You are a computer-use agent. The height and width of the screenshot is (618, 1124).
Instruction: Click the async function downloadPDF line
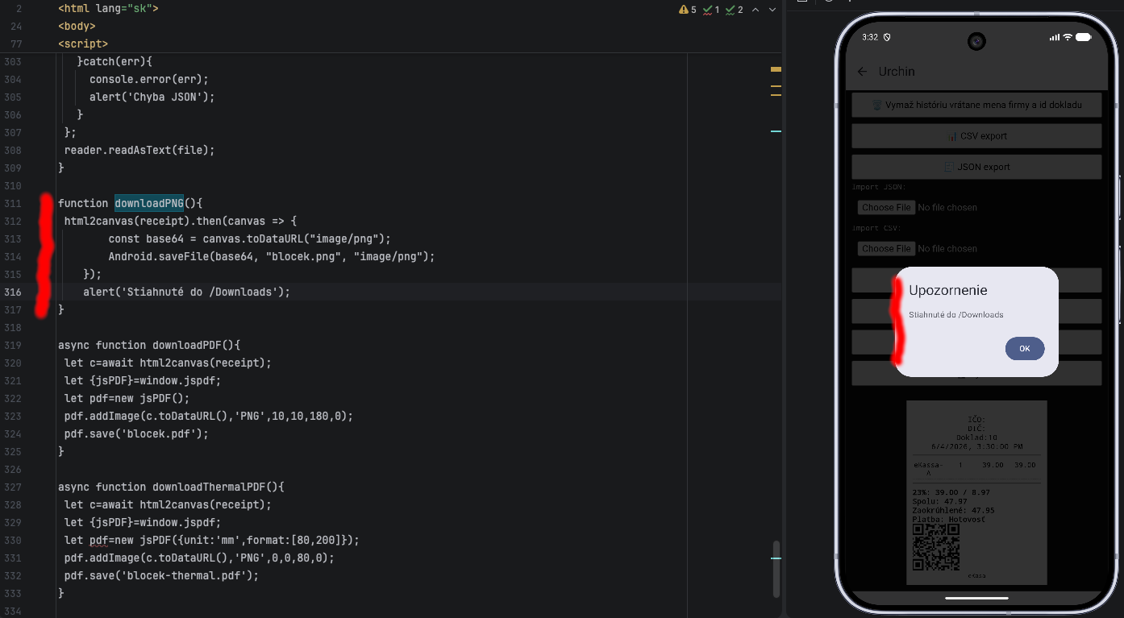[149, 345]
